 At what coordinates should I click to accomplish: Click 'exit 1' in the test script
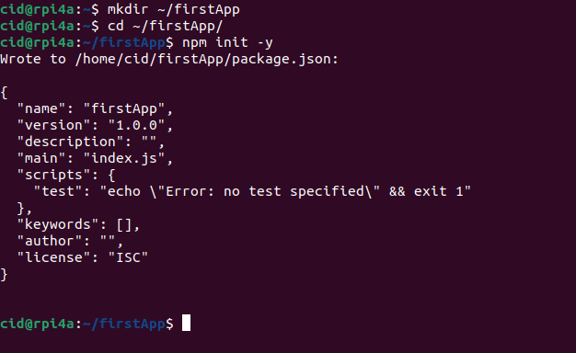[438, 191]
